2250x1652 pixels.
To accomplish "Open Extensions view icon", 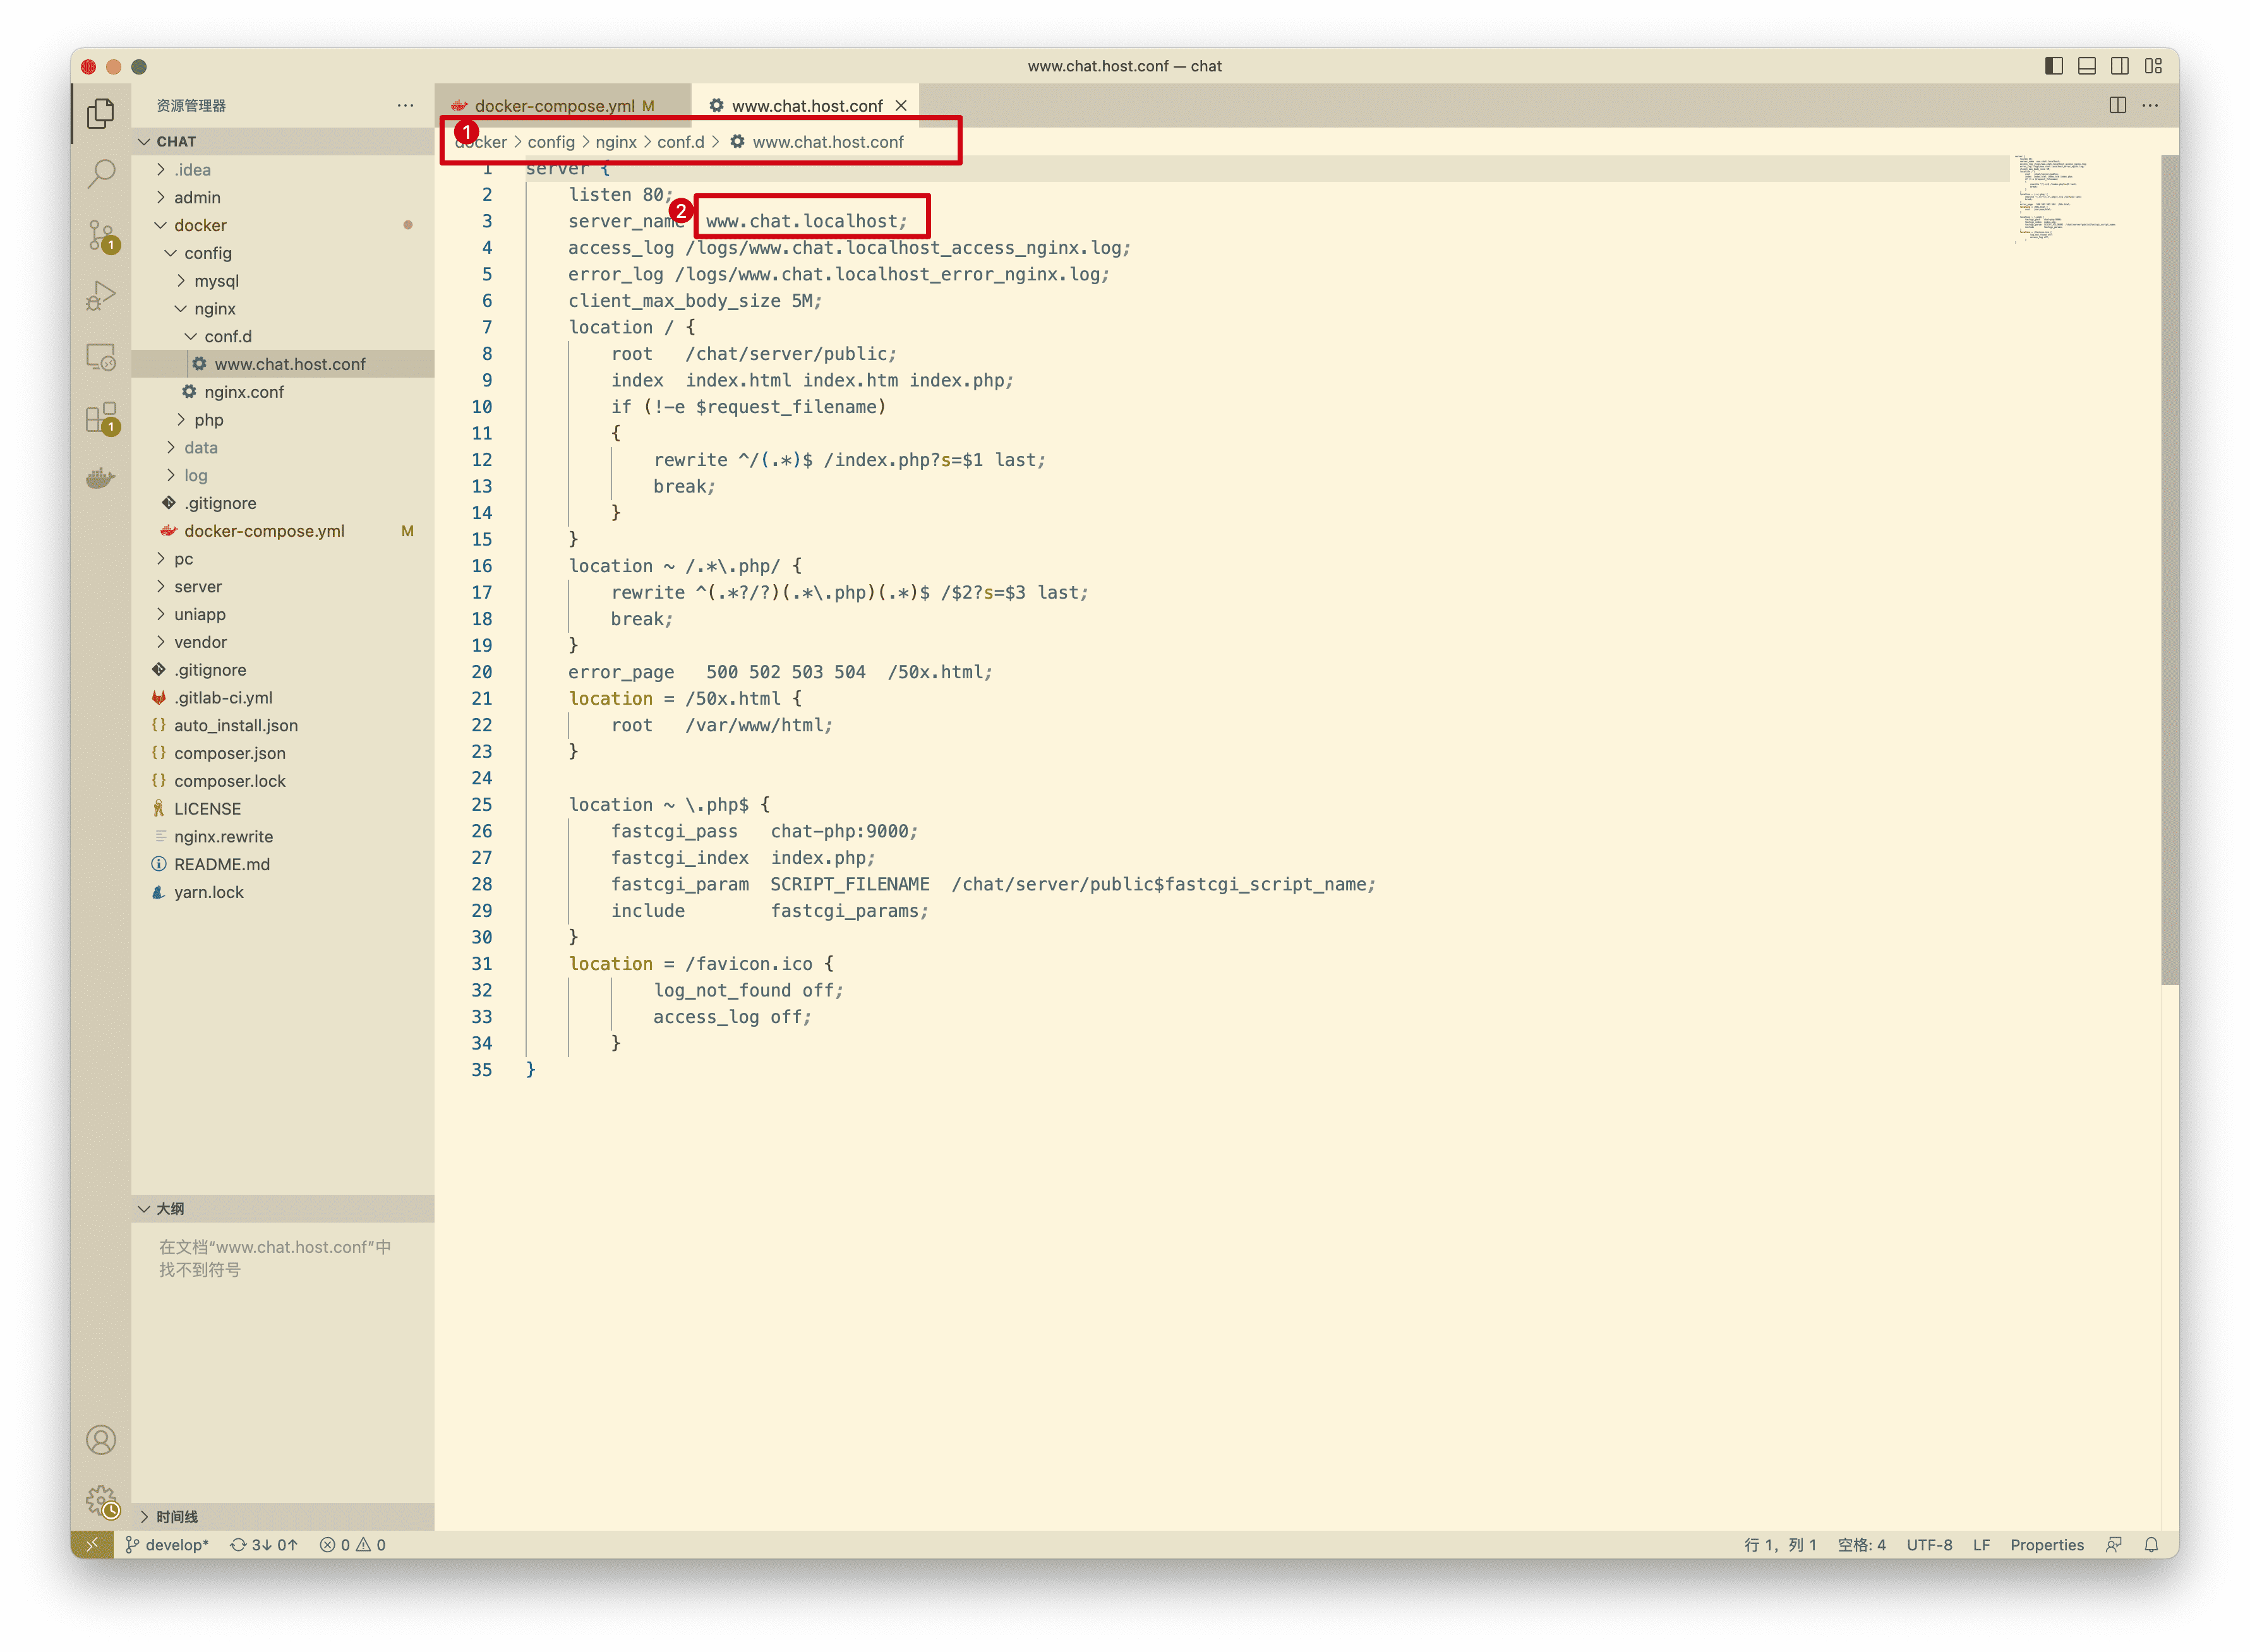I will point(101,418).
